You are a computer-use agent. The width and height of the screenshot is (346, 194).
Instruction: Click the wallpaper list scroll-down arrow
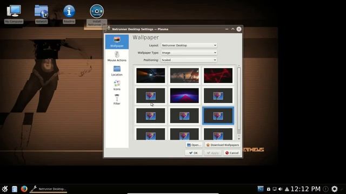(x=239, y=138)
